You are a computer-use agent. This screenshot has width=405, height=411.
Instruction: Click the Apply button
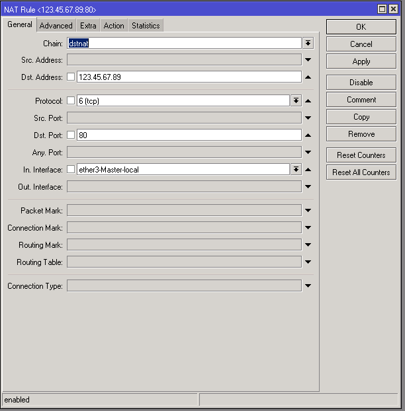361,61
